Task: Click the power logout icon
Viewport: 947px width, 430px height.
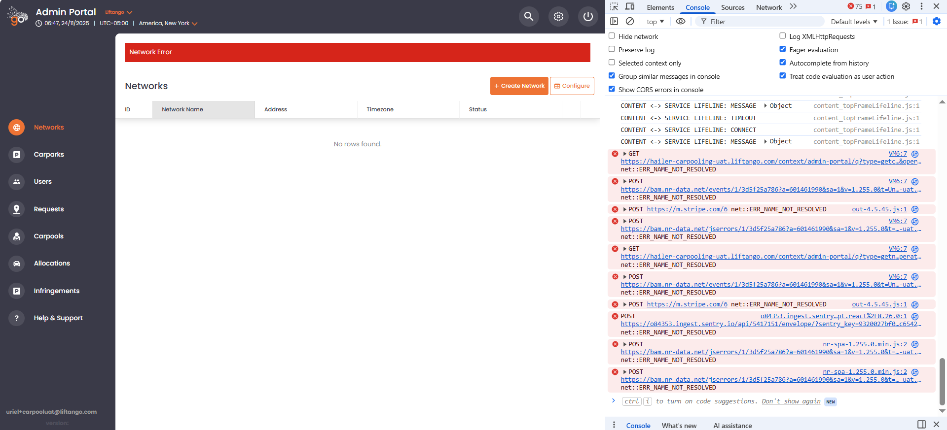Action: (x=588, y=17)
